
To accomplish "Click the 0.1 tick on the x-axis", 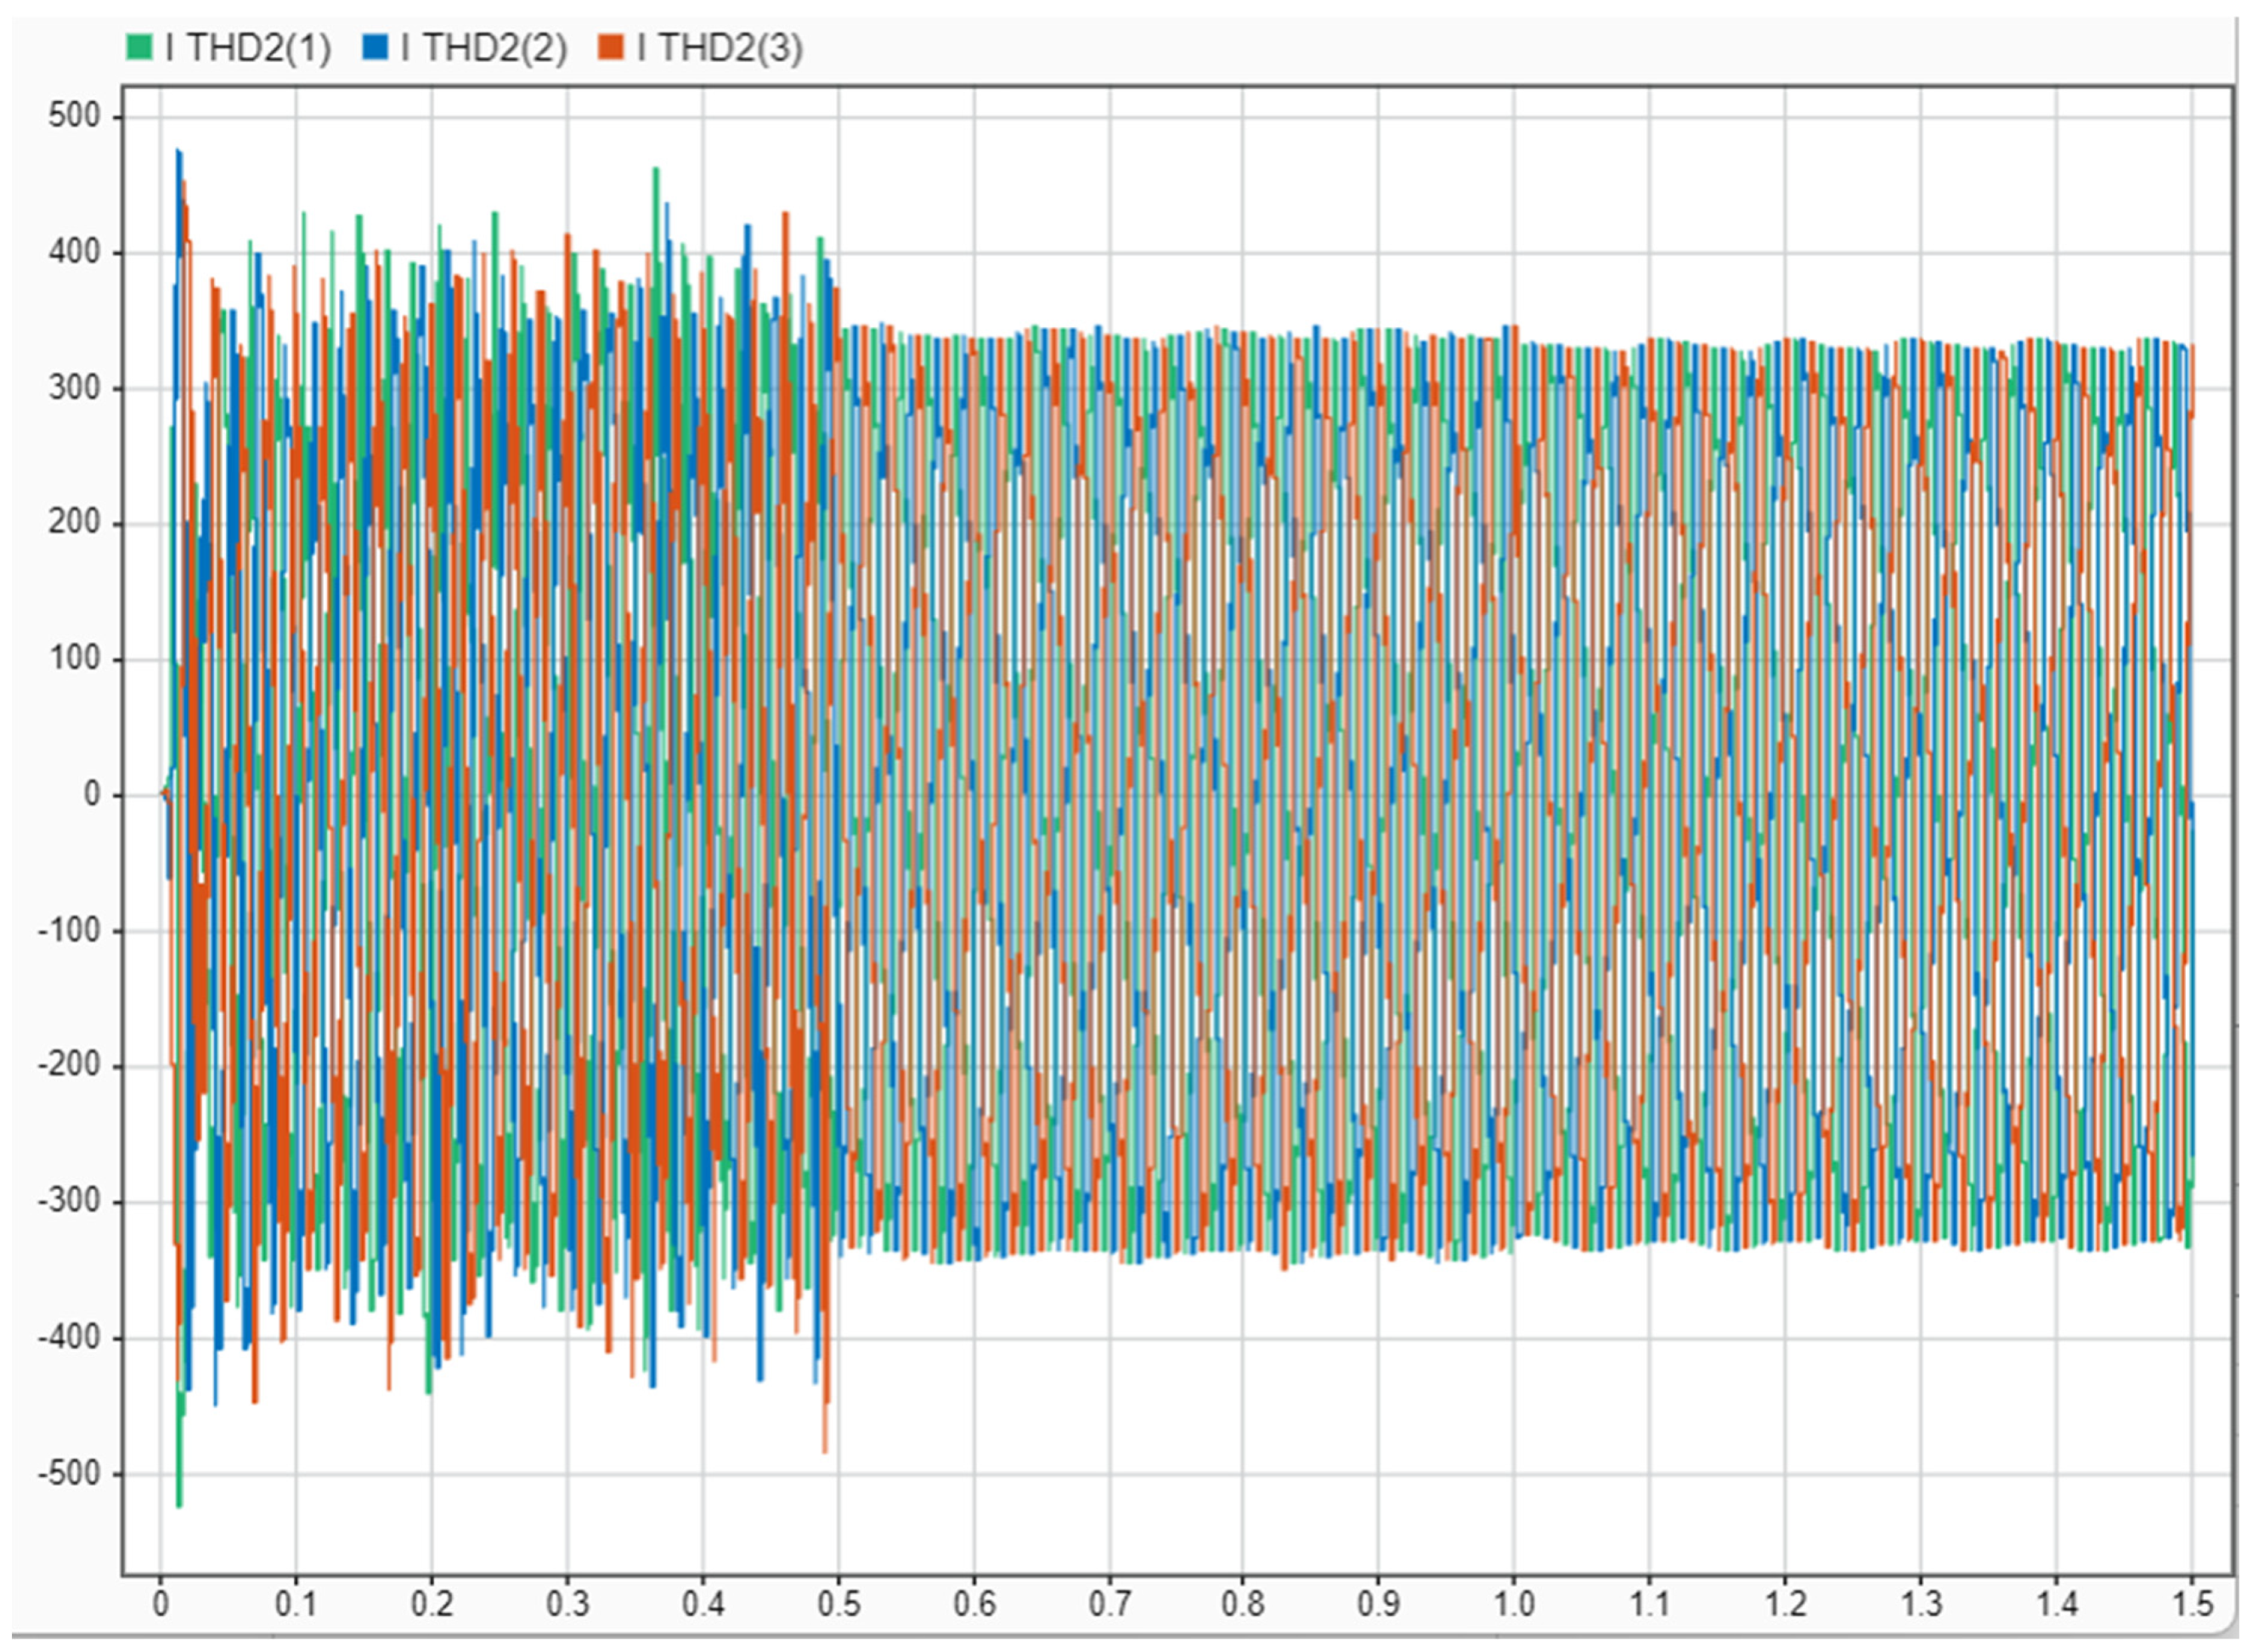I will tap(296, 1605).
